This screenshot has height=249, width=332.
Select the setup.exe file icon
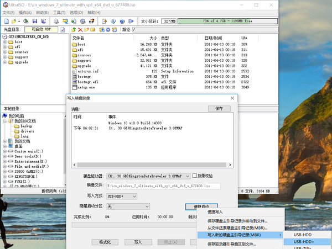(x=74, y=87)
